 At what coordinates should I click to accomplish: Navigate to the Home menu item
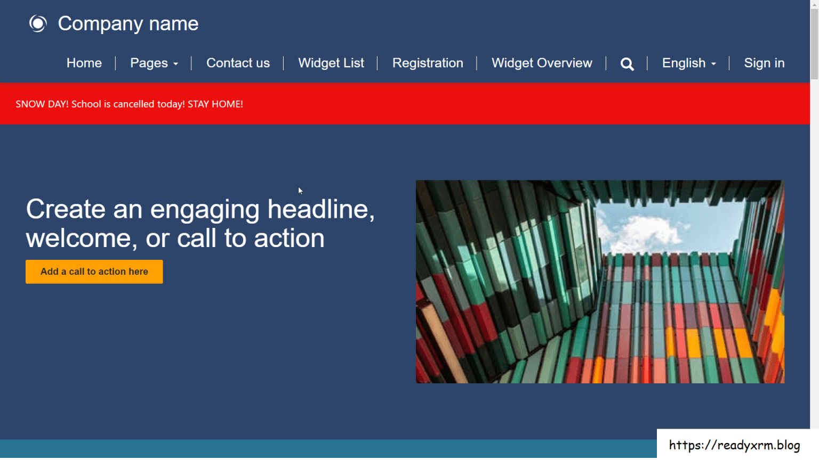pos(84,63)
